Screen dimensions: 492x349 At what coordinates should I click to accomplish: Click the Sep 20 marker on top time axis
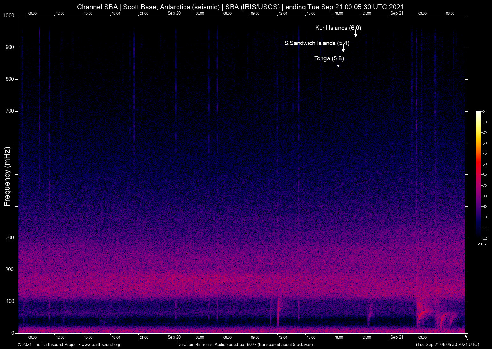point(174,13)
